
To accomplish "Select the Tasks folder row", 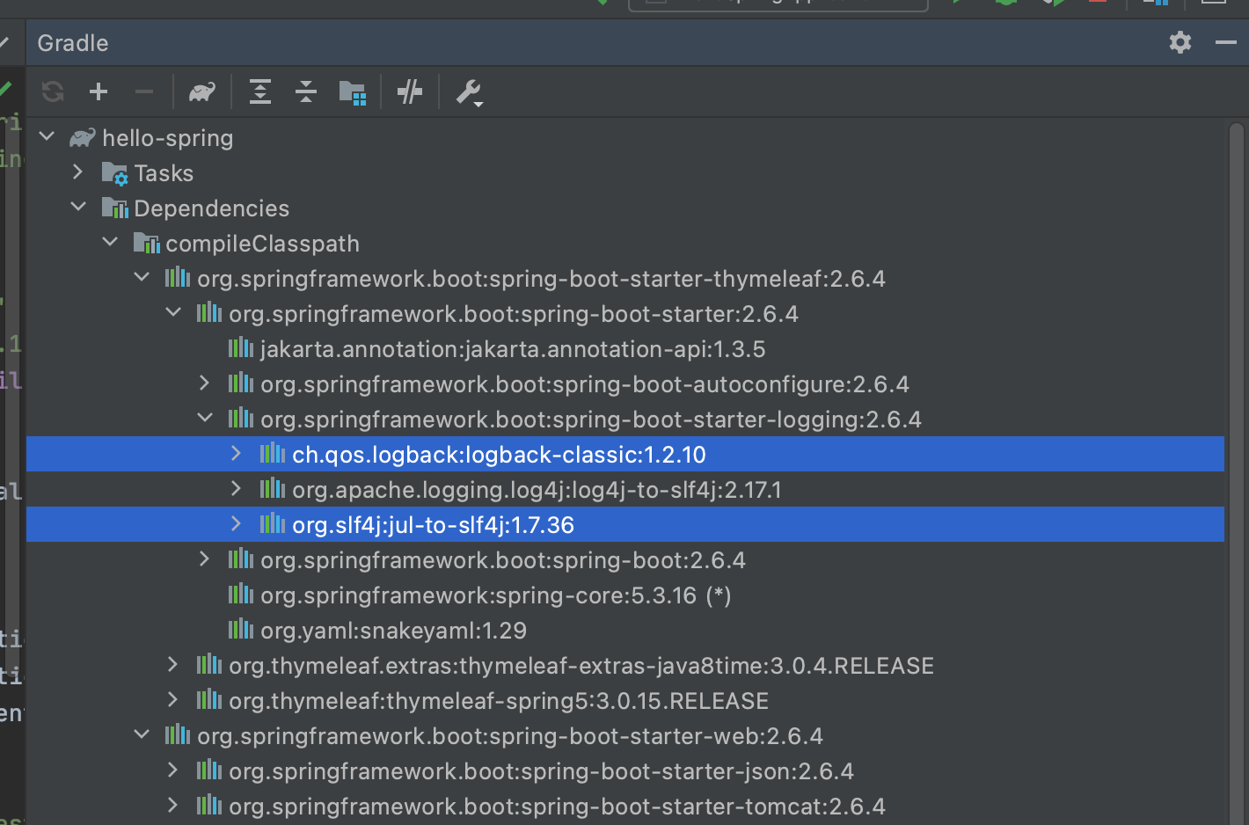I will [625, 173].
